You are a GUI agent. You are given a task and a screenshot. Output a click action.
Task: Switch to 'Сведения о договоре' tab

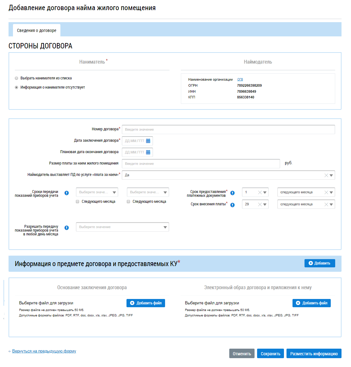coord(37,30)
